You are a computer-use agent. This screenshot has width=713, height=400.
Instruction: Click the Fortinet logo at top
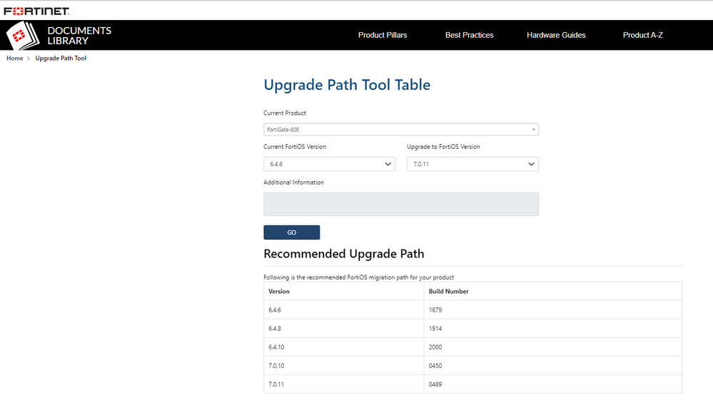(x=36, y=11)
